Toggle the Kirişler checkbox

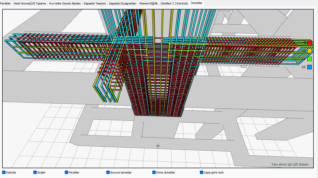35,172
